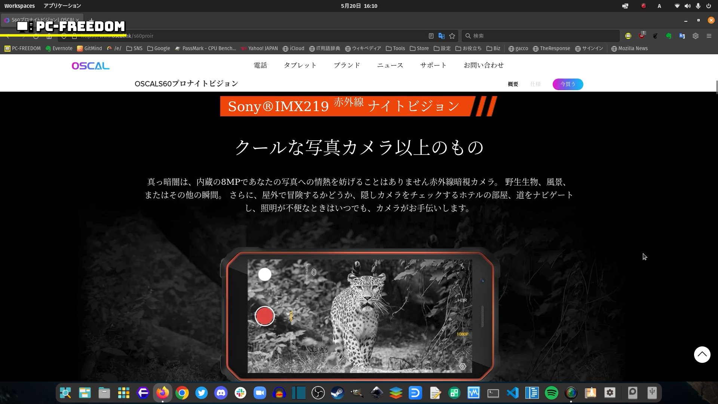
Task: Click the 仕様 specifications link
Action: click(536, 84)
